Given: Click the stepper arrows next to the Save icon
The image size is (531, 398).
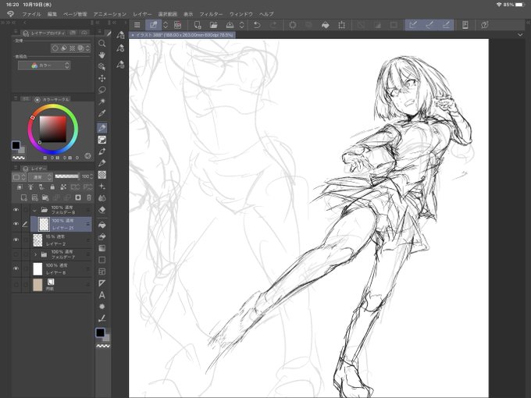Looking at the screenshot, I should [x=242, y=25].
